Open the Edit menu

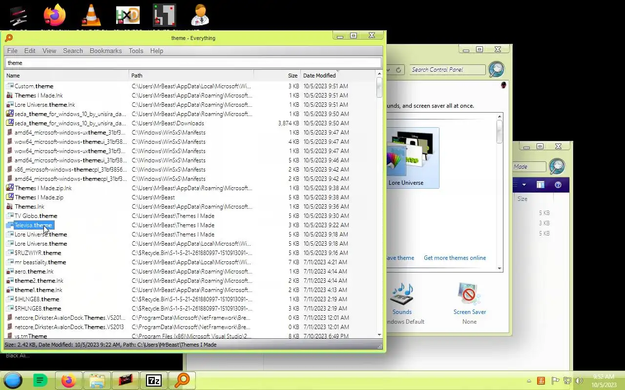(30, 51)
